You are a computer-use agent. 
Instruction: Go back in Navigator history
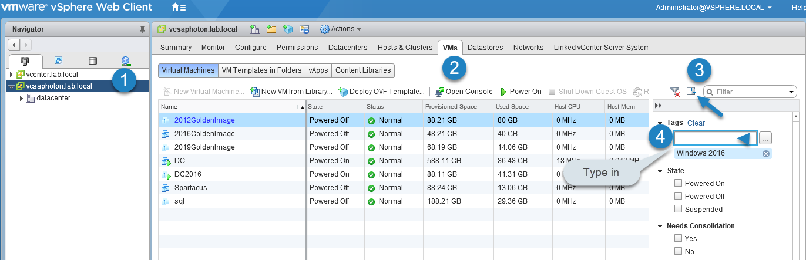tap(14, 45)
